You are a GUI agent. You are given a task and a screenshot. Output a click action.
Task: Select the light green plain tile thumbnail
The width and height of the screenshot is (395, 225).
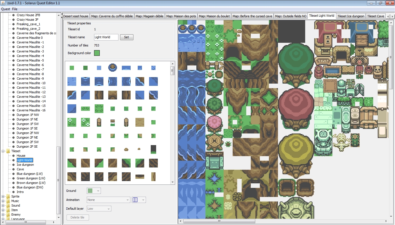(72, 68)
